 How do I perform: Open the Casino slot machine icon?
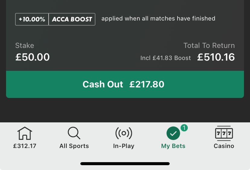tap(224, 133)
